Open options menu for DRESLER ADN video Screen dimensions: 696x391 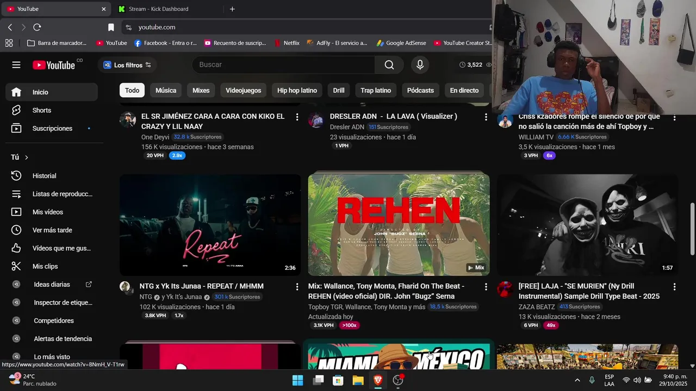pos(486,117)
